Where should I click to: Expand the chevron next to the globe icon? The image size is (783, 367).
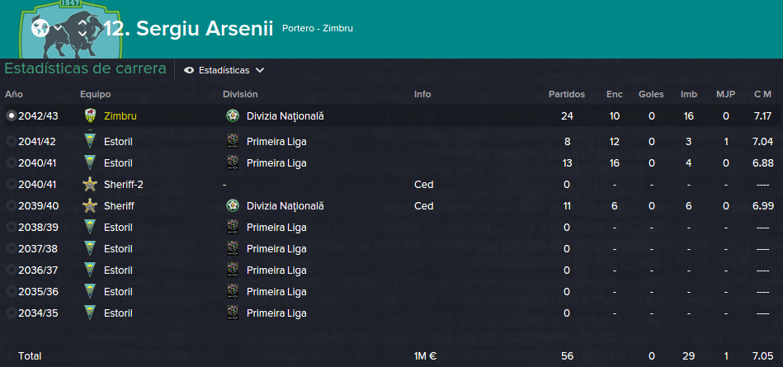coord(58,28)
